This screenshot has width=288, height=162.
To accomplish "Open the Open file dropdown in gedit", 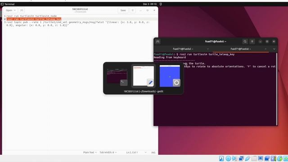I will 10,10.
